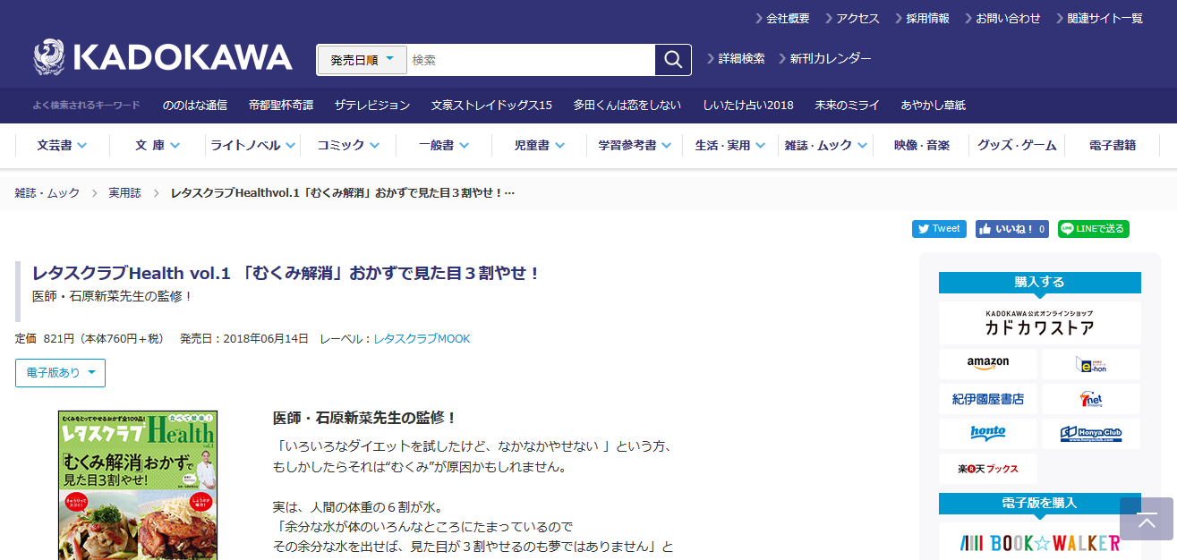Click the レタスクラブ Health cover image
1177x560 pixels.
(138, 486)
